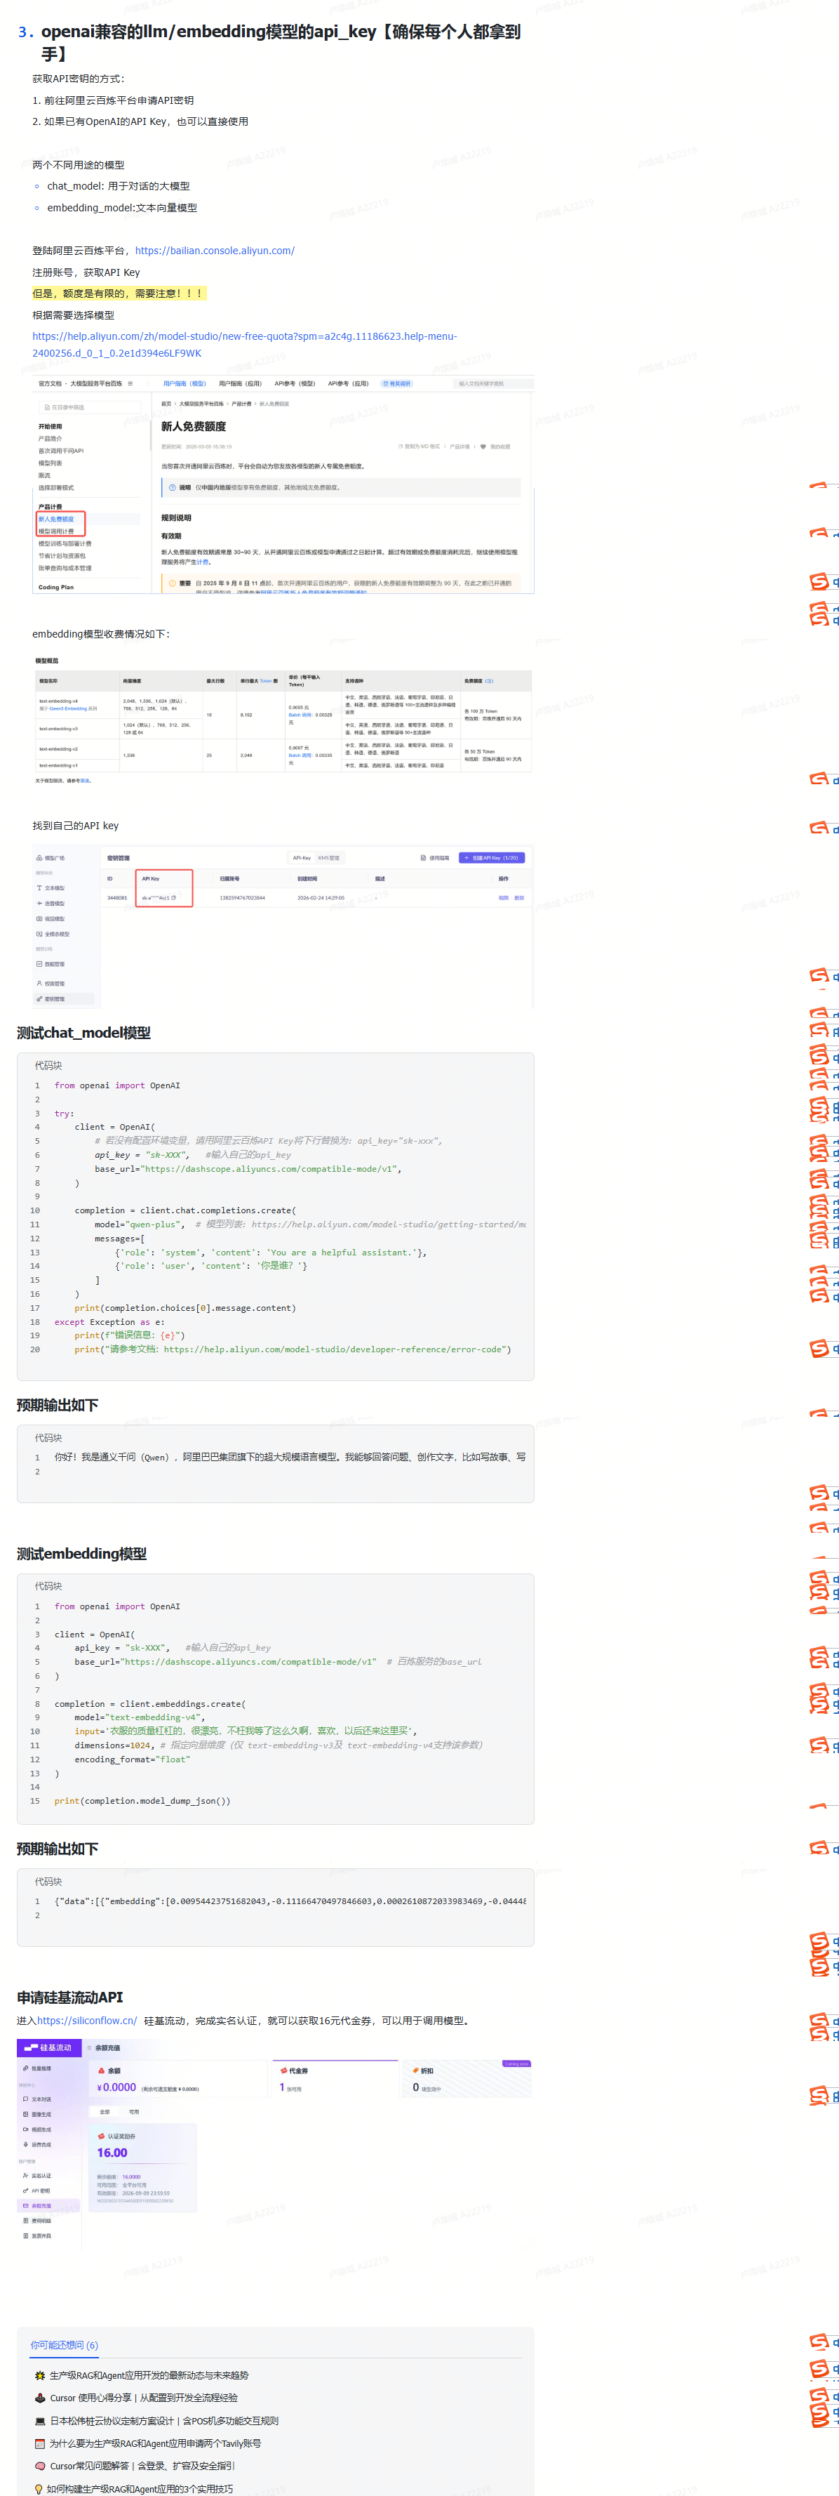Click the sparkle icon beside 生产级RAG suggestion
Screen dimensions: 839x2496
point(40,2376)
